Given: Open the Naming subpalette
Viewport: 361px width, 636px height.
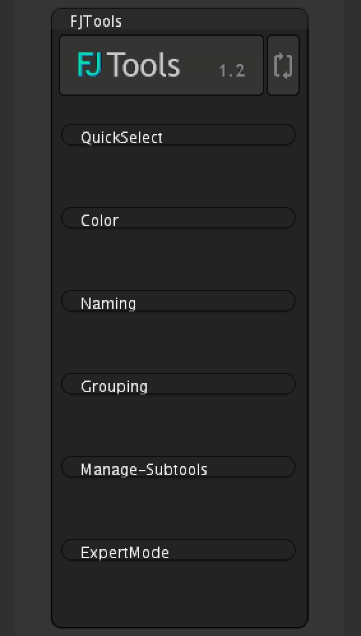Looking at the screenshot, I should 179,301.
